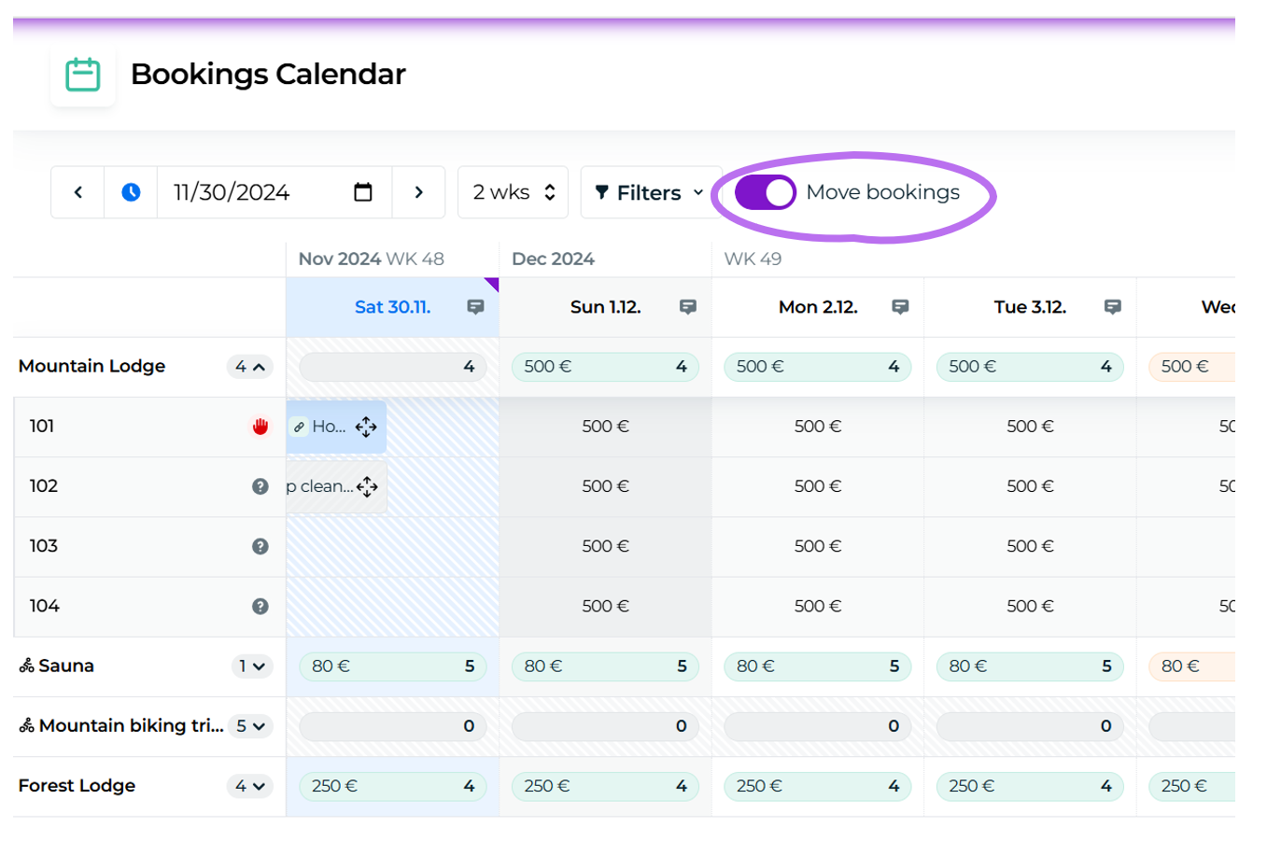Collapse the Mountain Lodge room group
The image size is (1267, 855).
coord(249,367)
